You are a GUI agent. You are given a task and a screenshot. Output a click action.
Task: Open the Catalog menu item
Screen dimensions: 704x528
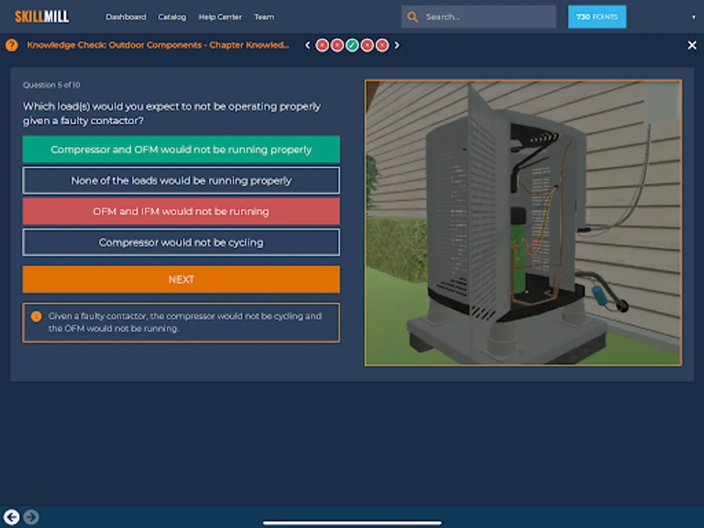[172, 17]
